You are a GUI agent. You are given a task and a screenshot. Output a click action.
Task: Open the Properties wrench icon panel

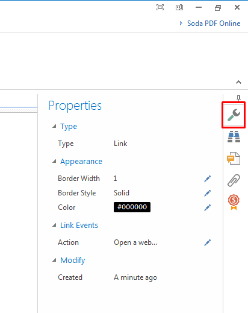tap(234, 115)
